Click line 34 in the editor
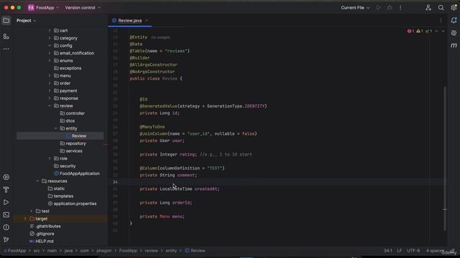This screenshot has height=258, width=460. [x=278, y=182]
